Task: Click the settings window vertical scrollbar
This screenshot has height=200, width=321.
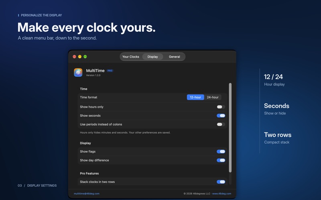Action: [x=230, y=128]
